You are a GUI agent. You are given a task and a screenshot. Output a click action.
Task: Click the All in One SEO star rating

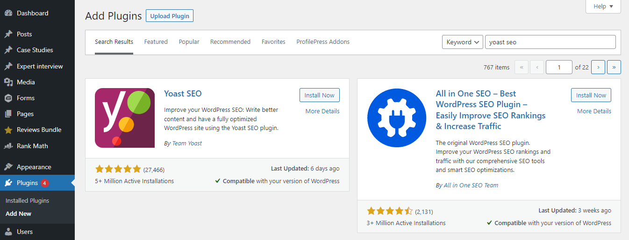[x=390, y=211]
